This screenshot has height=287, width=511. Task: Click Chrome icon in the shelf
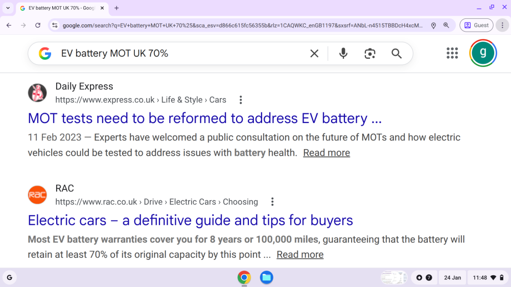tap(244, 278)
